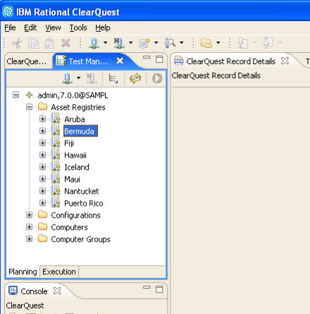Switch to the Planning tab
310x314 pixels.
pos(23,272)
